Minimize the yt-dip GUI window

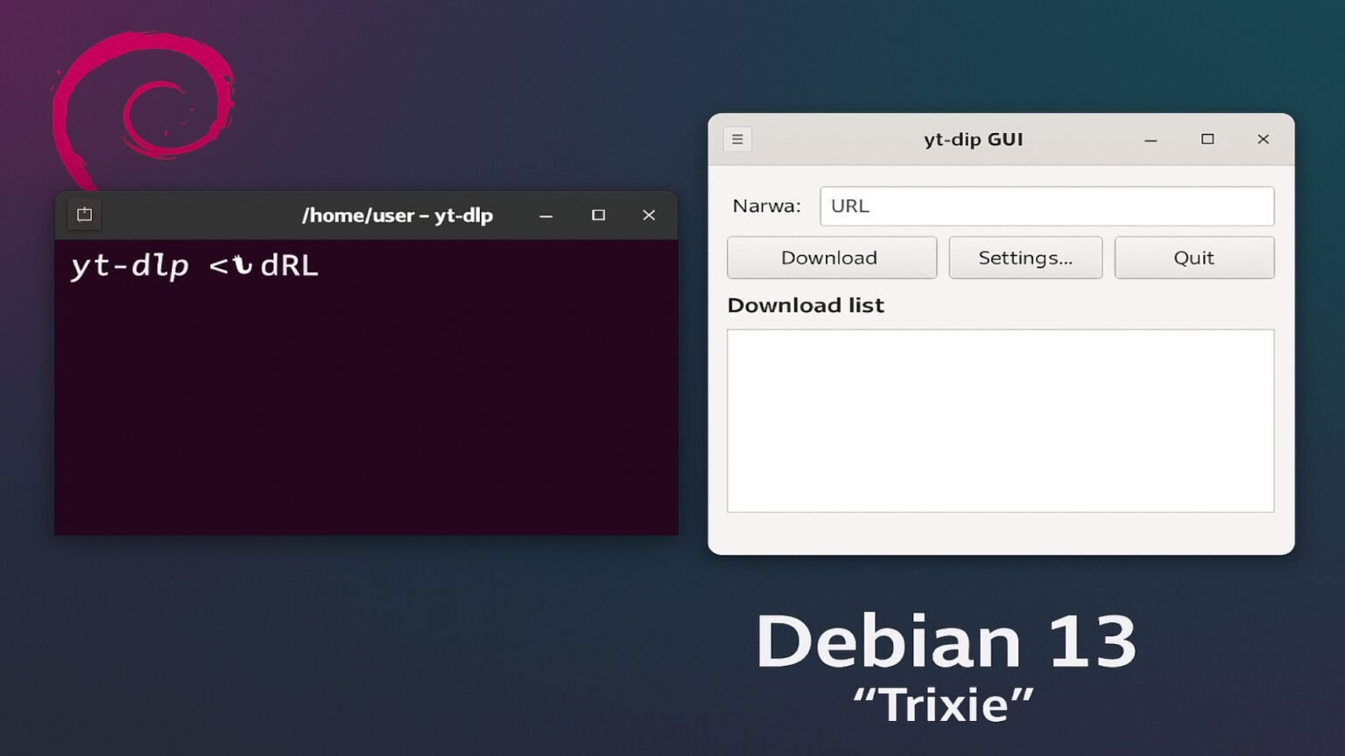point(1151,140)
